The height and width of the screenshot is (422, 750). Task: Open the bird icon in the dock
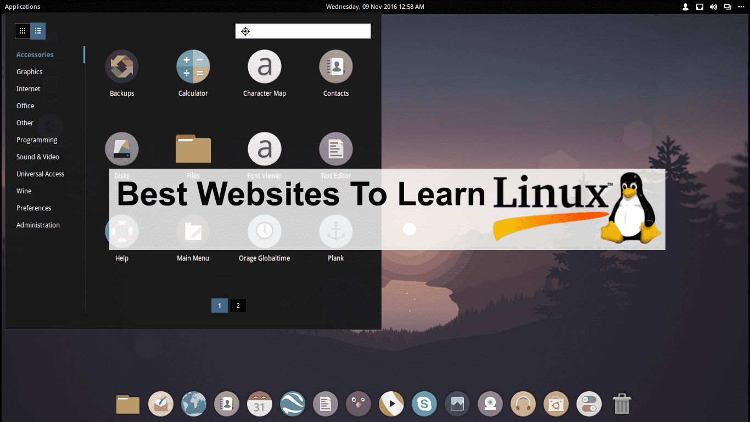pos(359,404)
